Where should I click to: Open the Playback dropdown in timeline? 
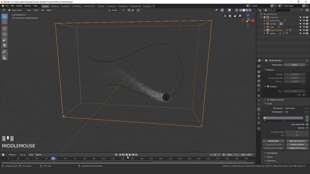(13, 155)
